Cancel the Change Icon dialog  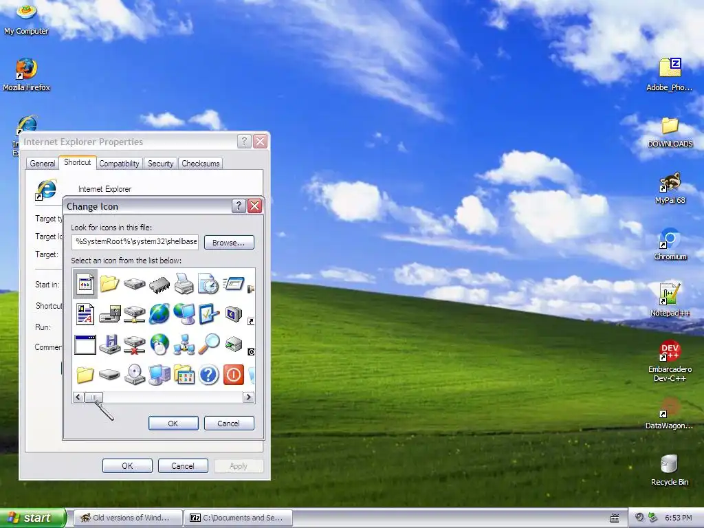(229, 423)
